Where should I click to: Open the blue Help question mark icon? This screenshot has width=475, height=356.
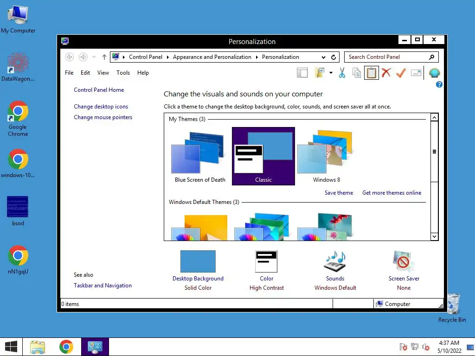[x=439, y=84]
